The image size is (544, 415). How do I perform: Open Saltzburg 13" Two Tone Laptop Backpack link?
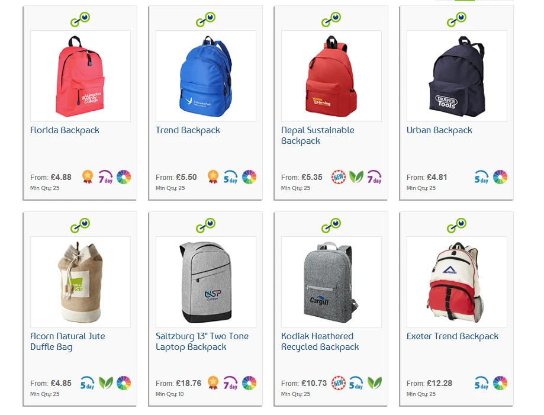[x=202, y=342]
